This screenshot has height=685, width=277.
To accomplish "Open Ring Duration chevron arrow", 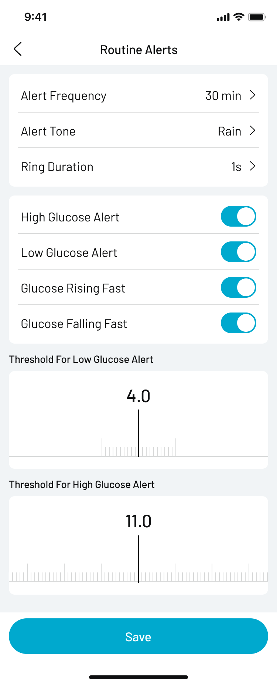I will click(x=253, y=167).
